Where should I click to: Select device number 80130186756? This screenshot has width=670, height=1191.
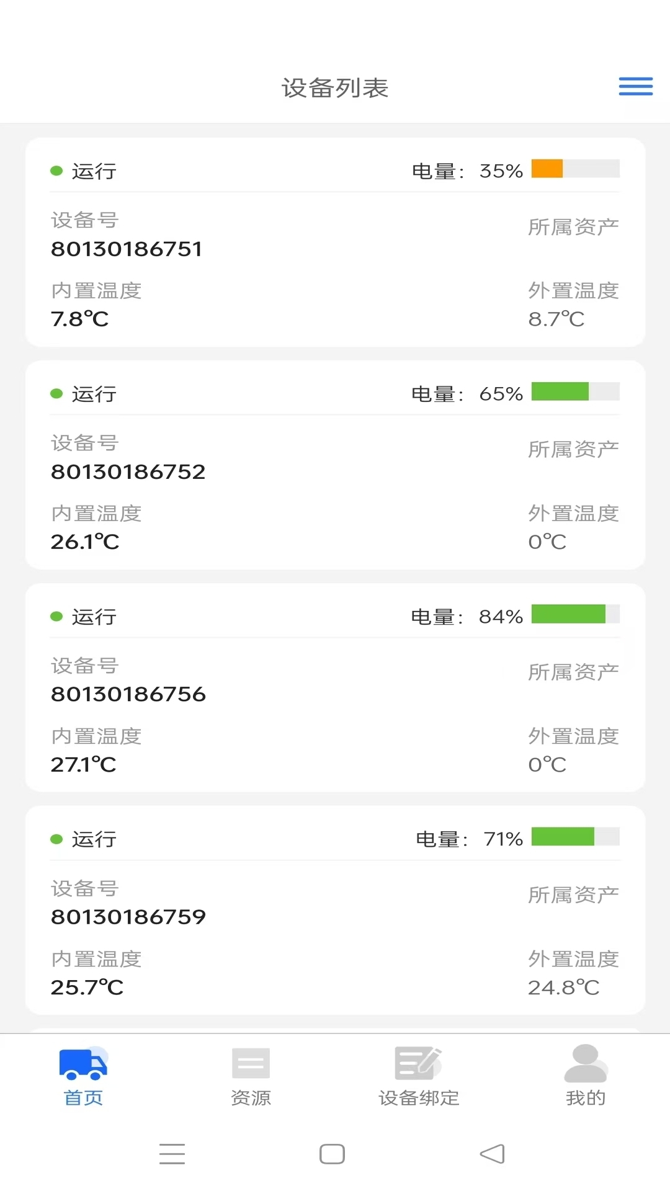coord(128,694)
